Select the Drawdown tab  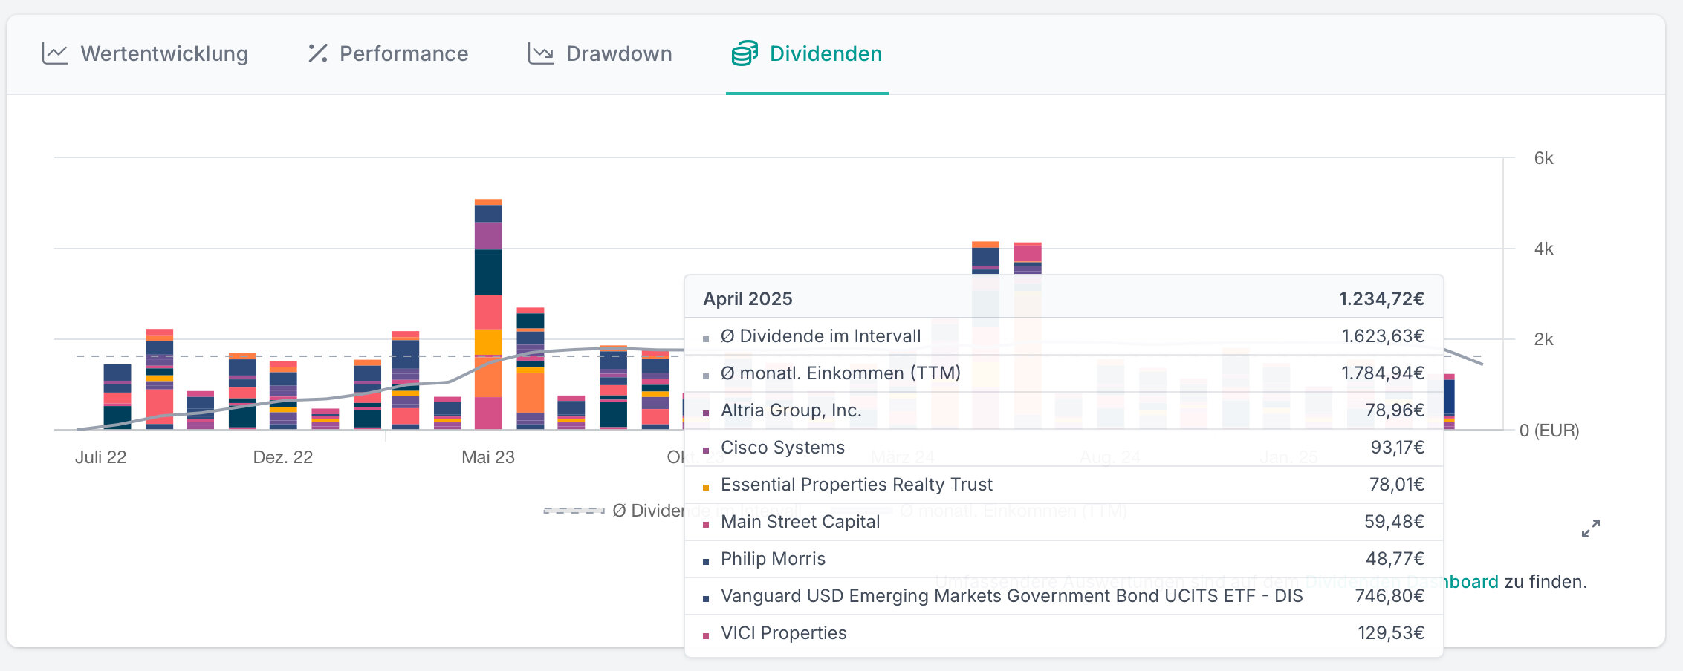pos(618,53)
